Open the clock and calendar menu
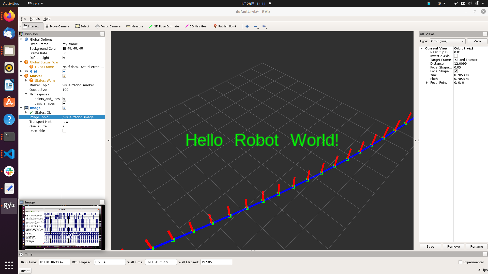 pyautogui.click(x=253, y=4)
